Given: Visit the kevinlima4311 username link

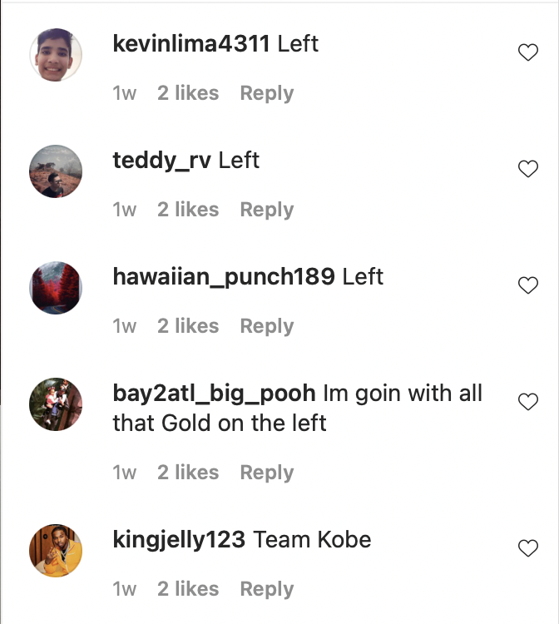Looking at the screenshot, I should (x=191, y=43).
